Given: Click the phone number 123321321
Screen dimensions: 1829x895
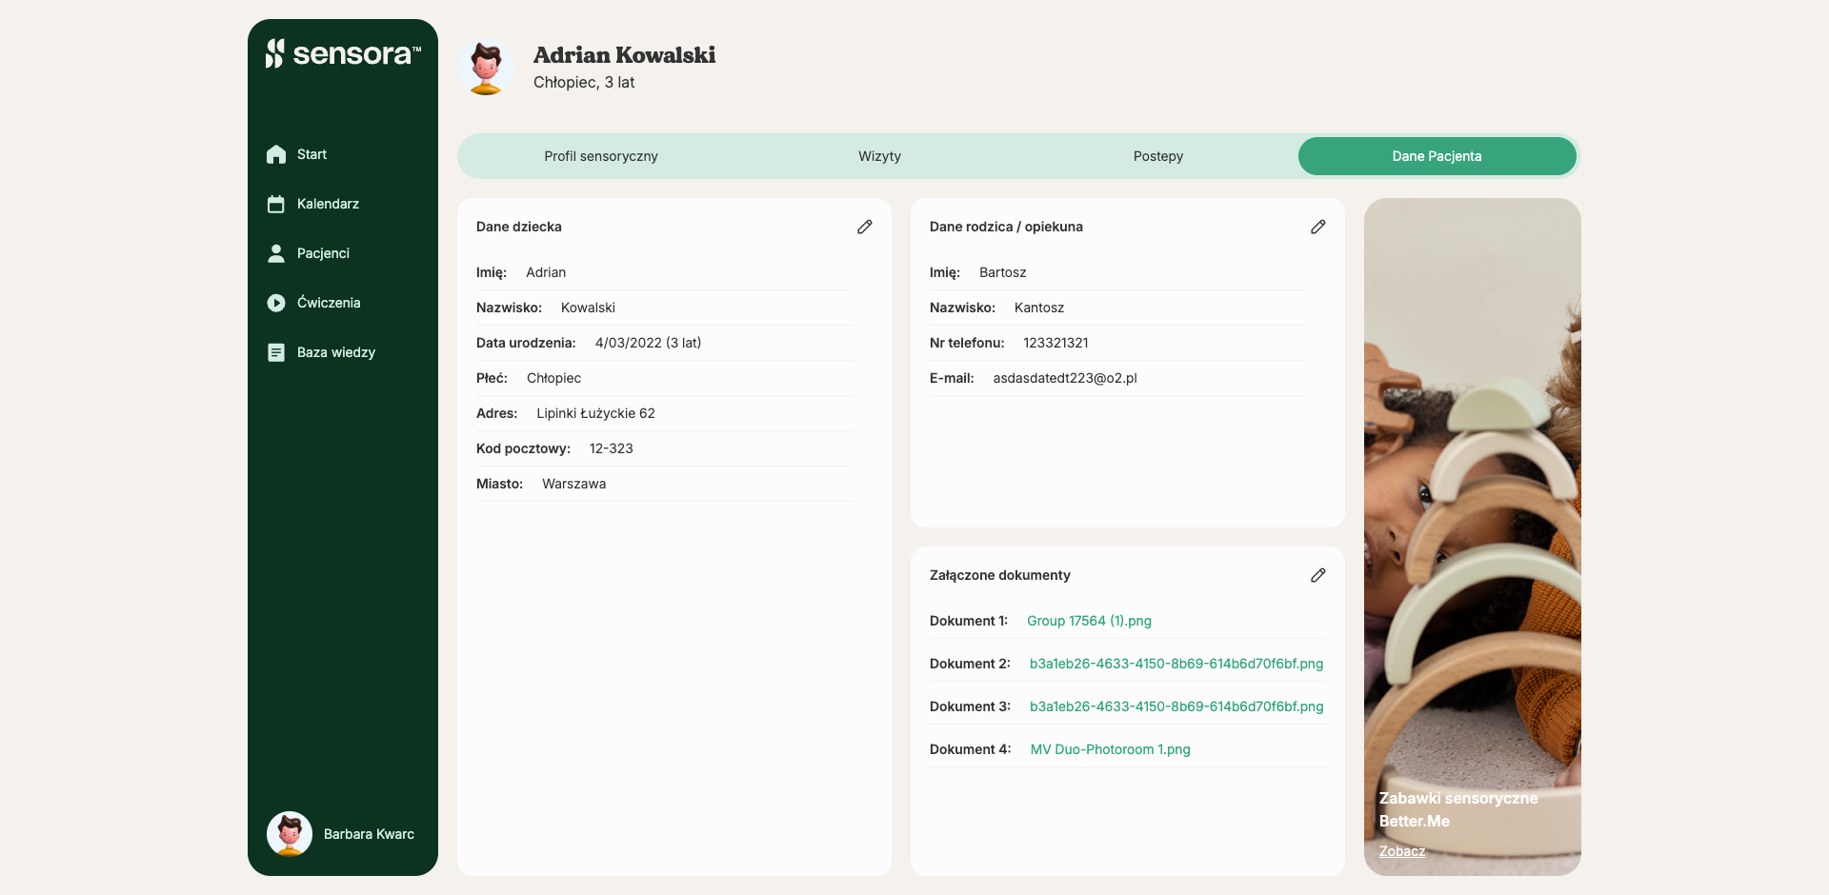Looking at the screenshot, I should [x=1055, y=343].
